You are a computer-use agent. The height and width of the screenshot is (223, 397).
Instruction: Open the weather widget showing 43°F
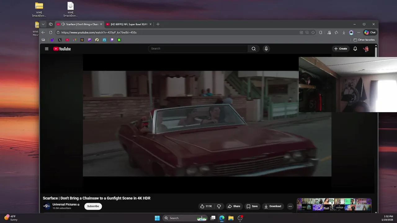coord(11,218)
